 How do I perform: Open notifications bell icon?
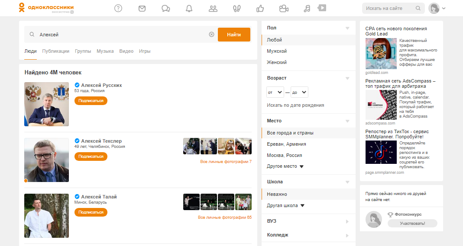[189, 8]
